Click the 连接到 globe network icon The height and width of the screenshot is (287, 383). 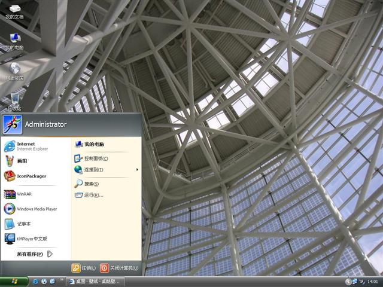(x=78, y=170)
